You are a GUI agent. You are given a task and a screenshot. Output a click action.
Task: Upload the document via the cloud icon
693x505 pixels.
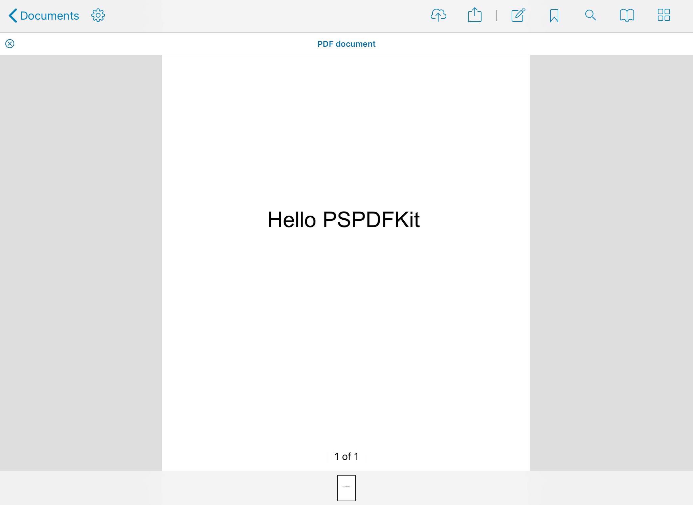[438, 15]
